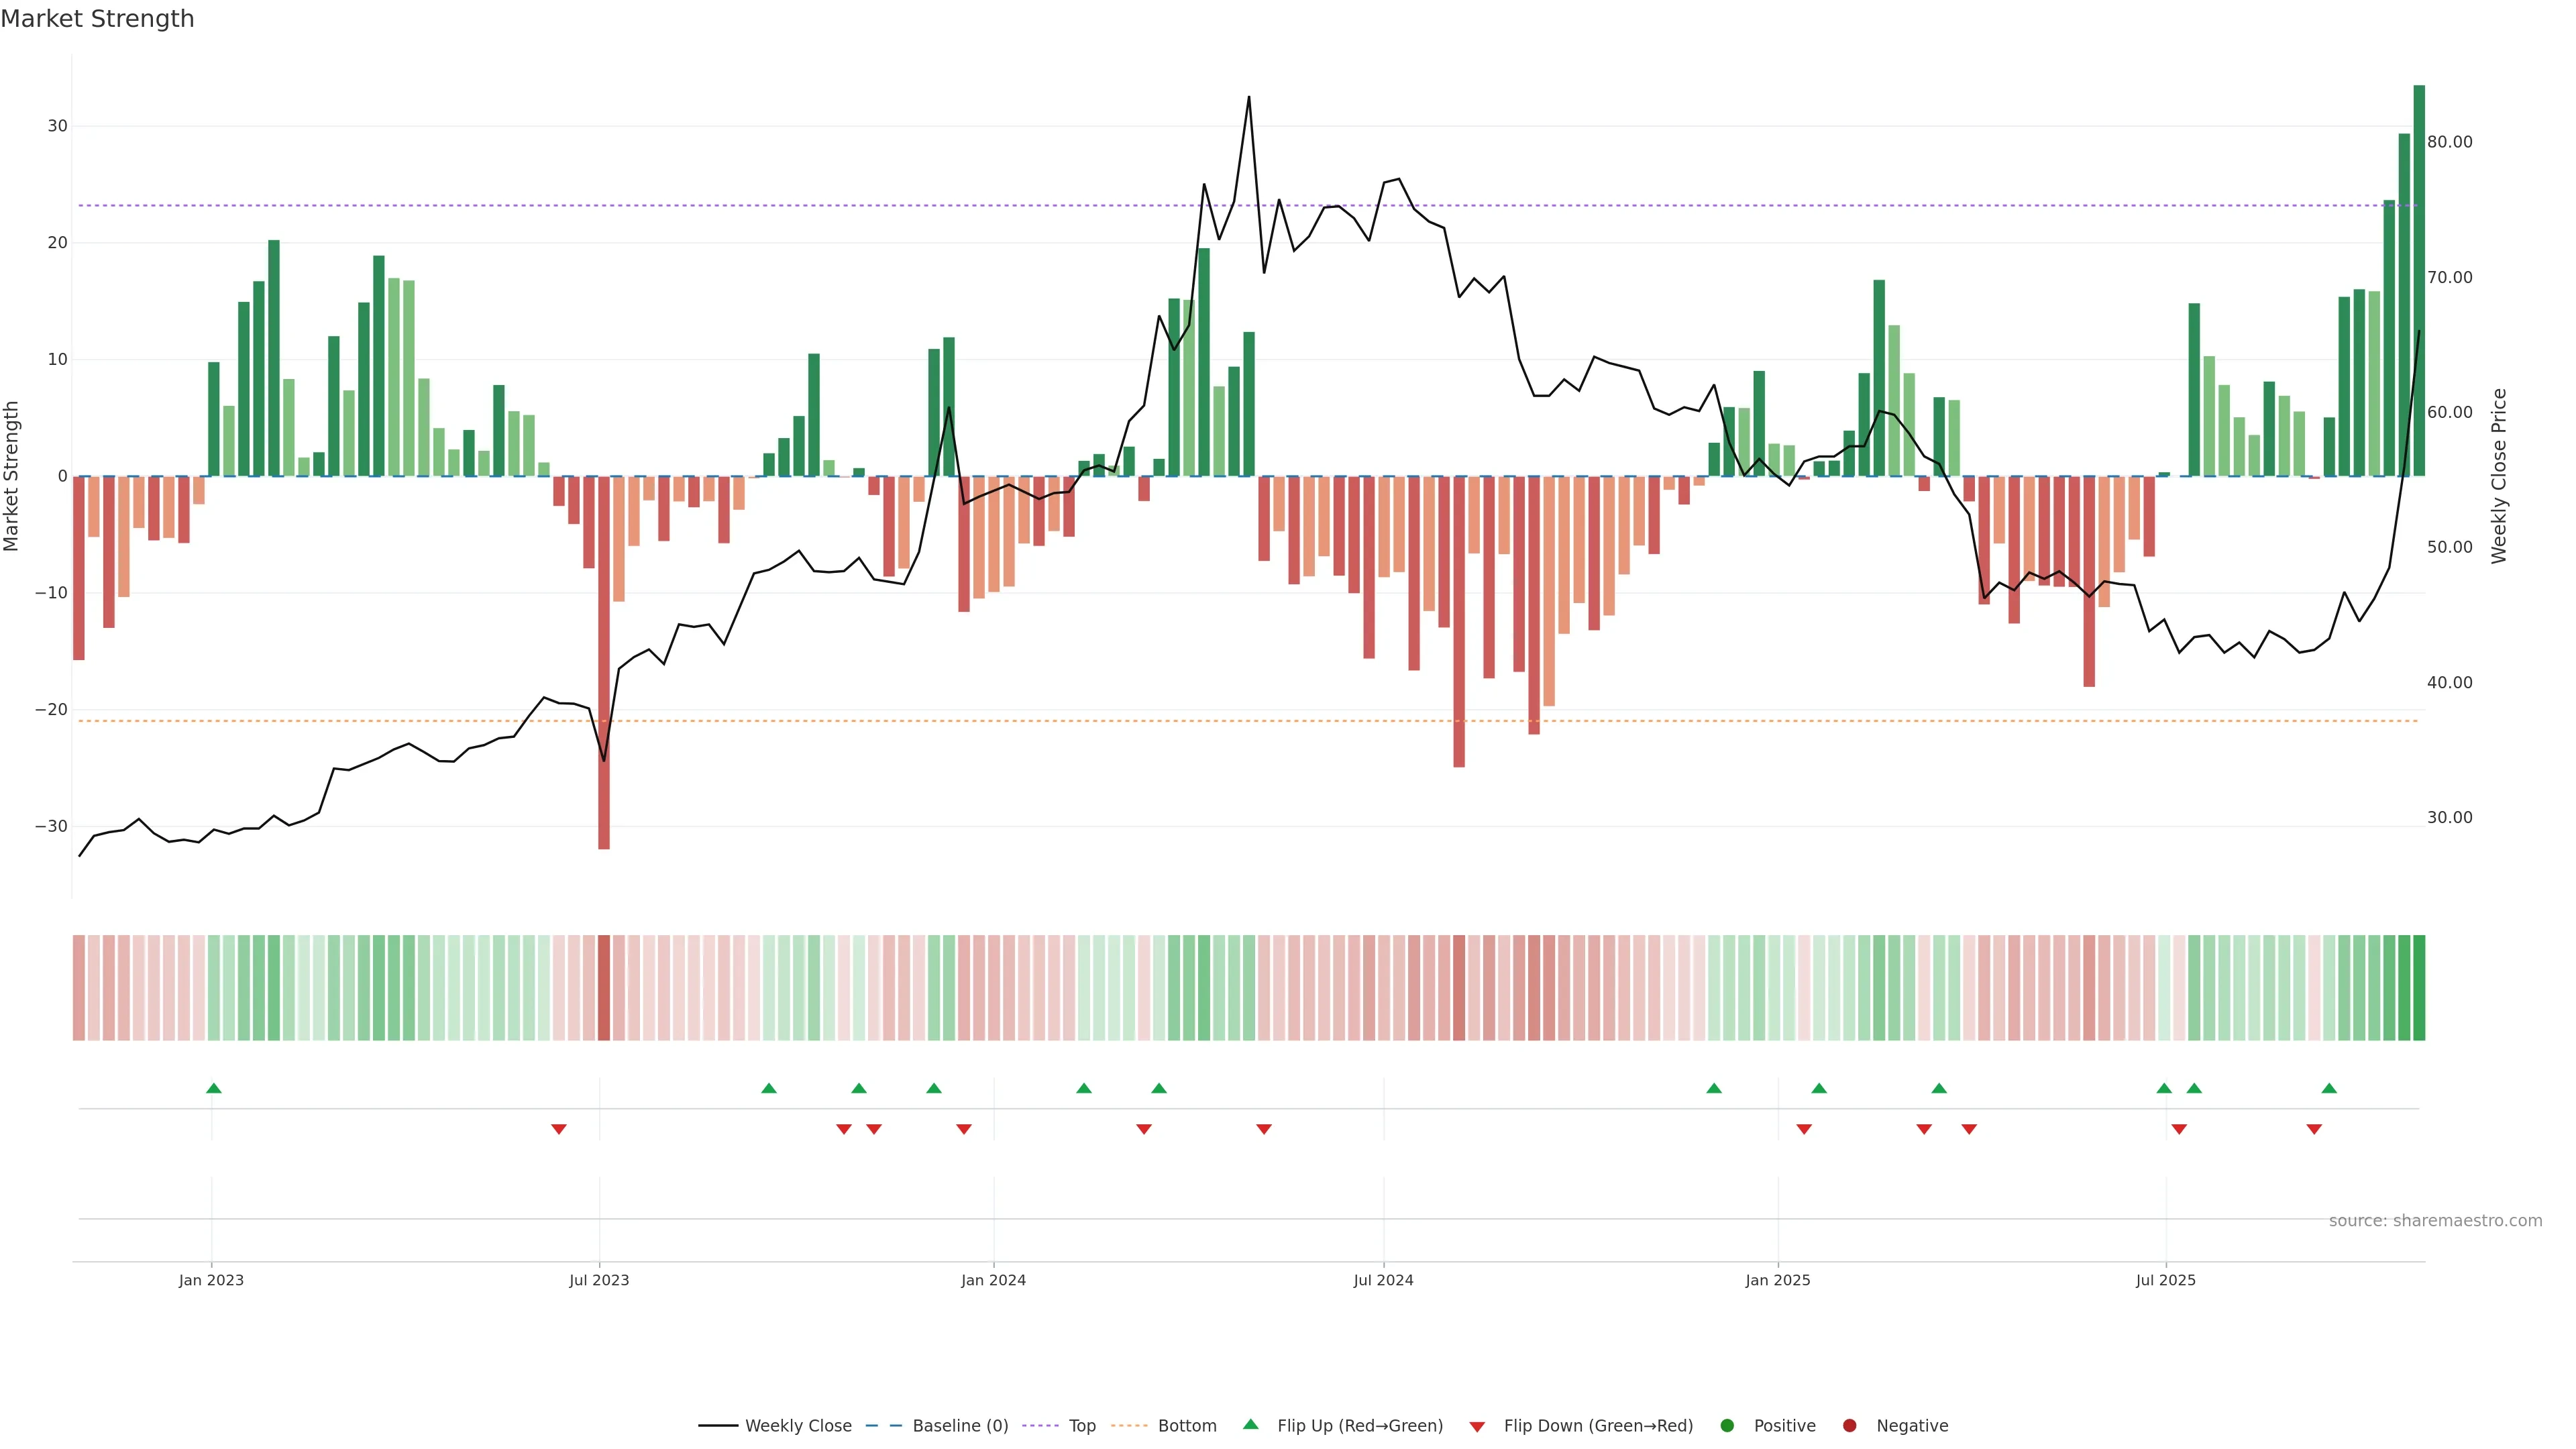Click dark red Negative legend circle icon

coord(1849,1426)
